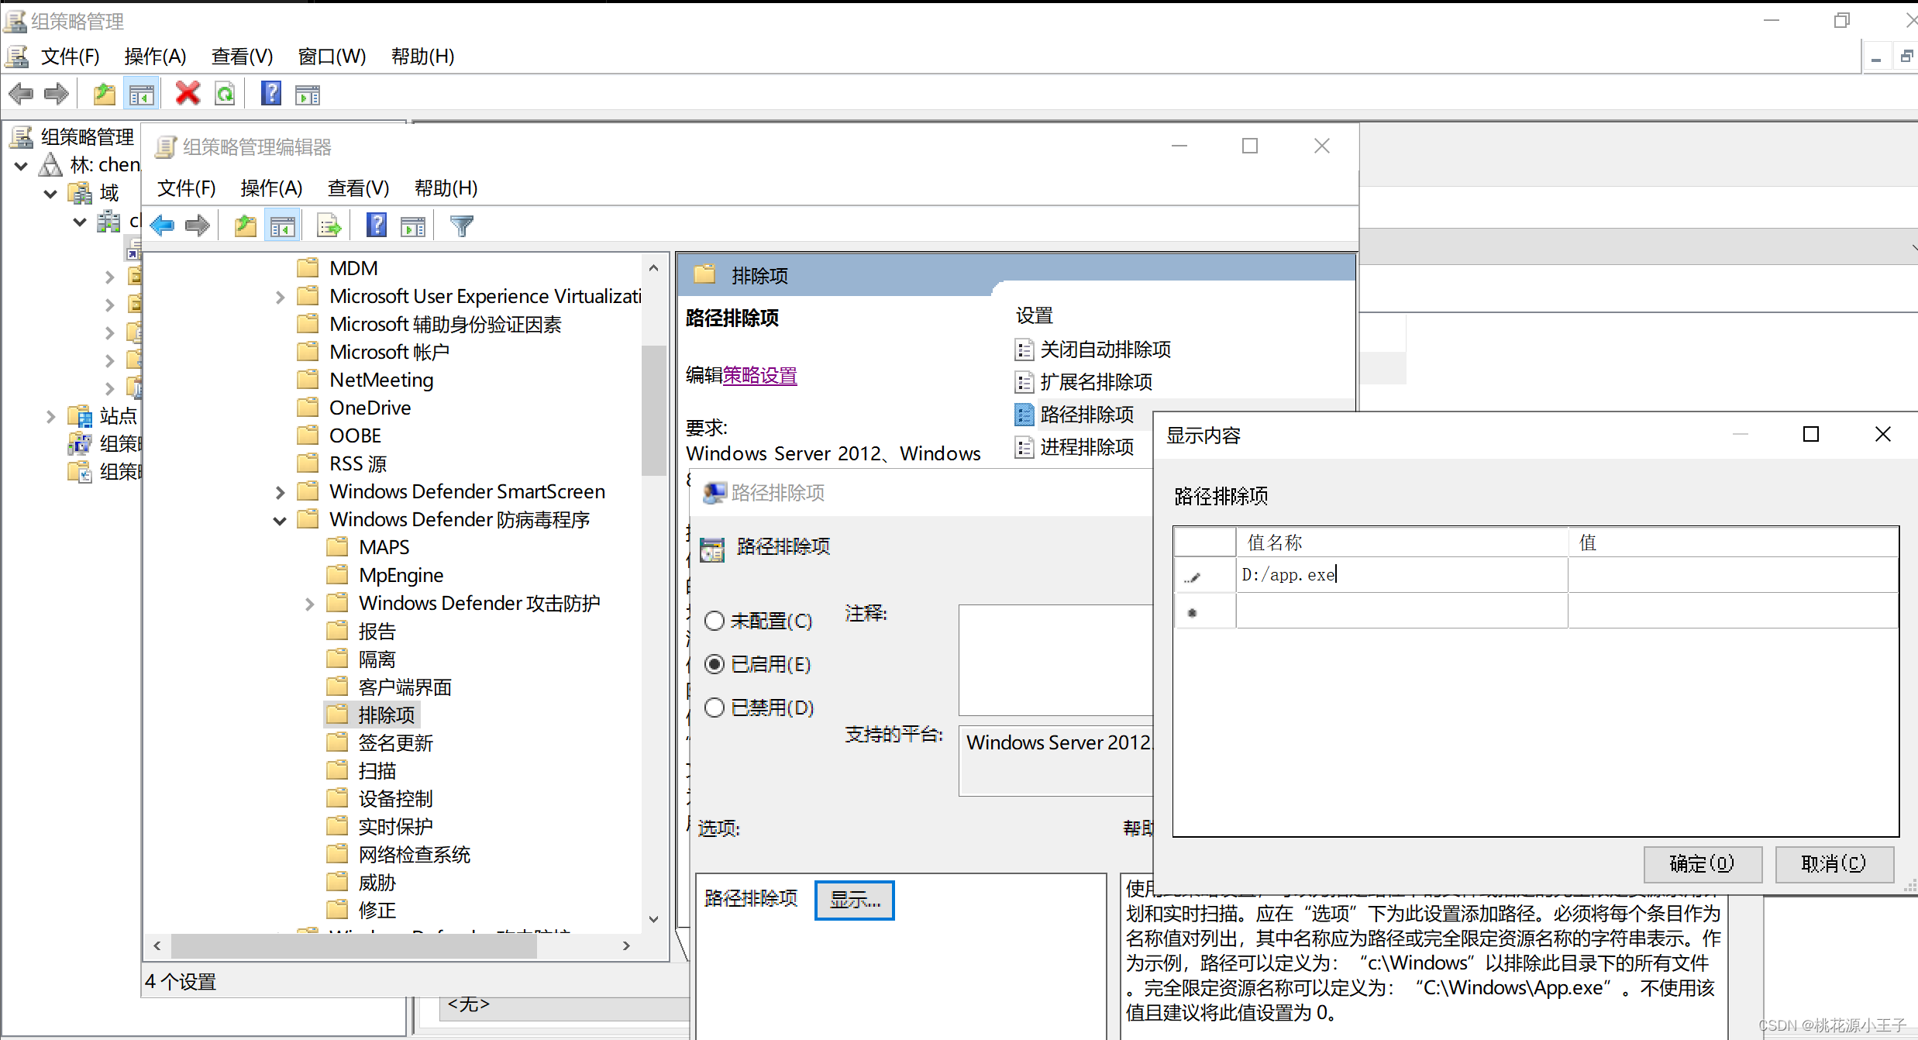1918x1040 pixels.
Task: Click the blue back arrow in editor toolbar
Action: (163, 226)
